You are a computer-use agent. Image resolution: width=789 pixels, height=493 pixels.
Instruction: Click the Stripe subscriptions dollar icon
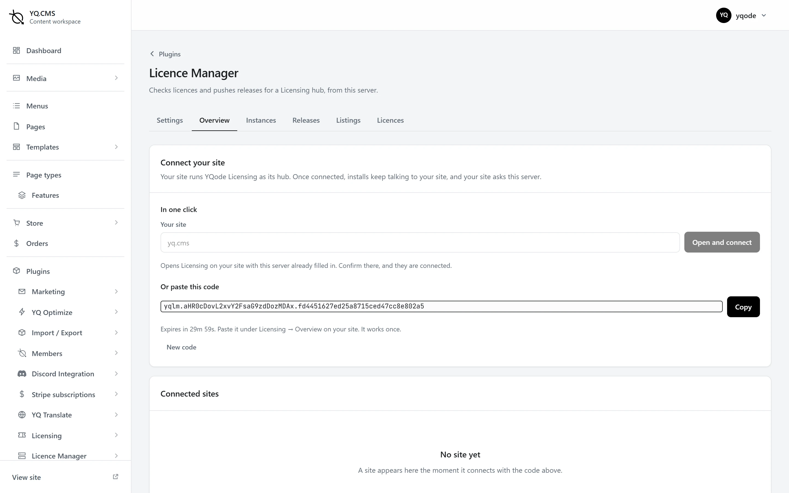pos(22,394)
